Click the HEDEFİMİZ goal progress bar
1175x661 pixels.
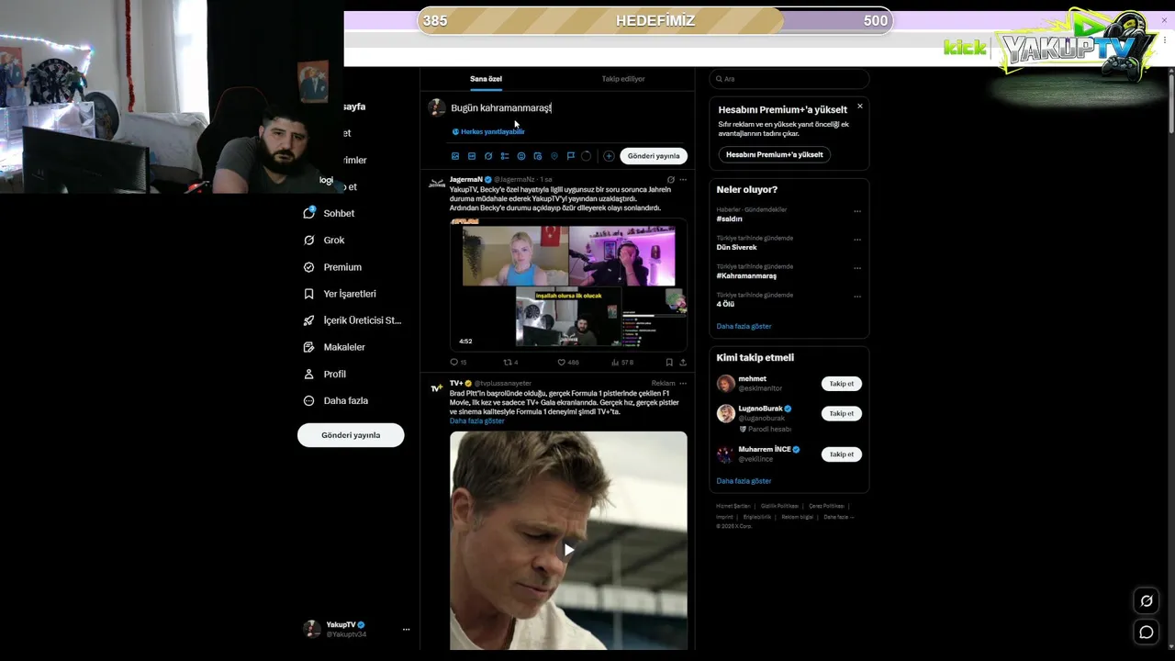655,21
